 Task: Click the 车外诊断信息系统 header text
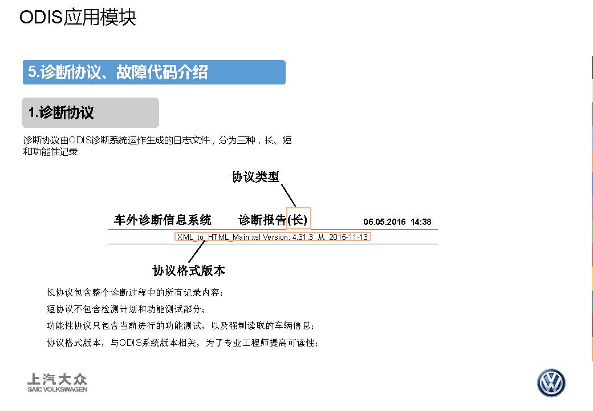point(163,220)
